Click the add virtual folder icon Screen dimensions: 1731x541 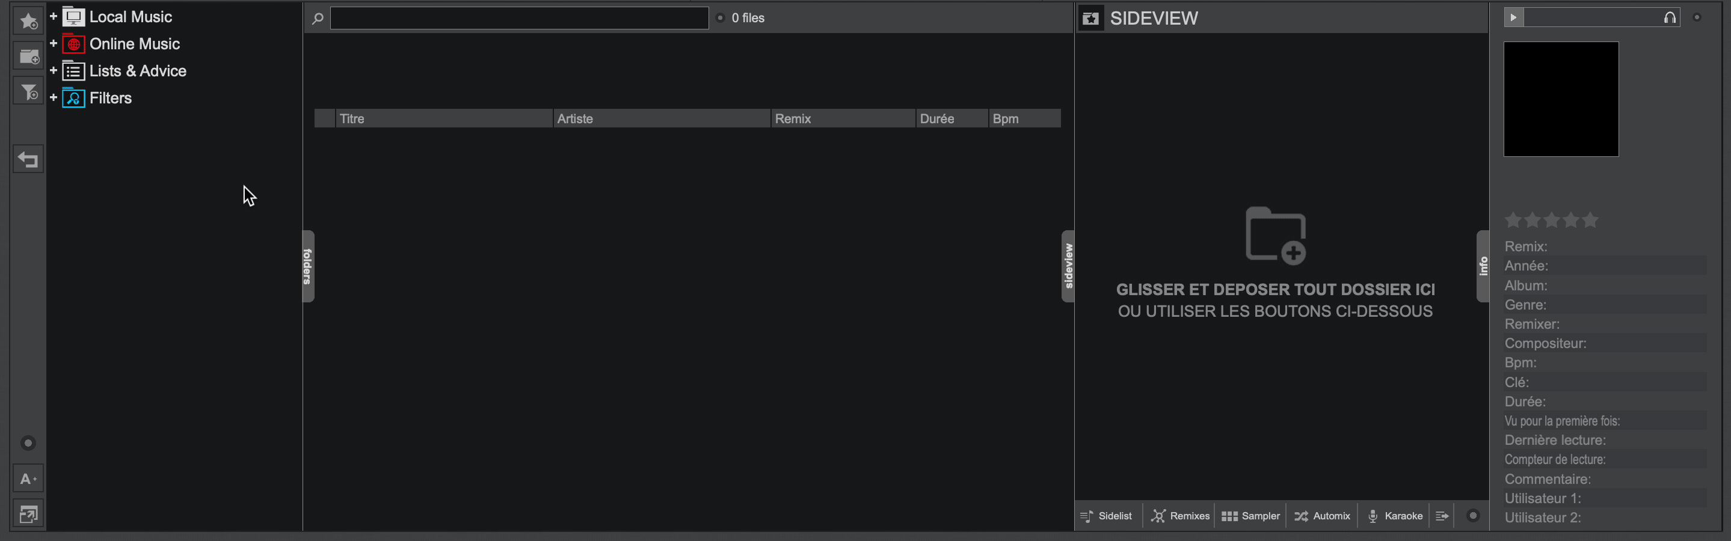28,57
